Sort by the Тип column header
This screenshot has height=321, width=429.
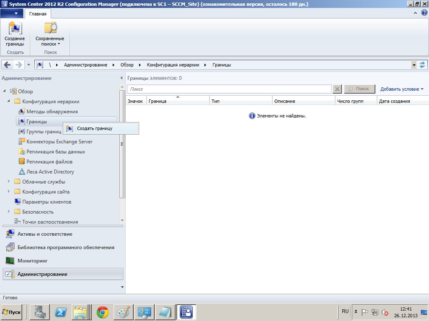(241, 101)
